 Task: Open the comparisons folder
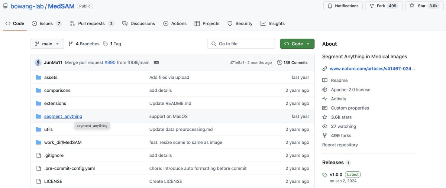click(57, 90)
